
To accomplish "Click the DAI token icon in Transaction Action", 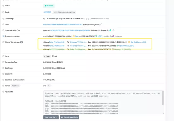I will (x=74, y=36).
